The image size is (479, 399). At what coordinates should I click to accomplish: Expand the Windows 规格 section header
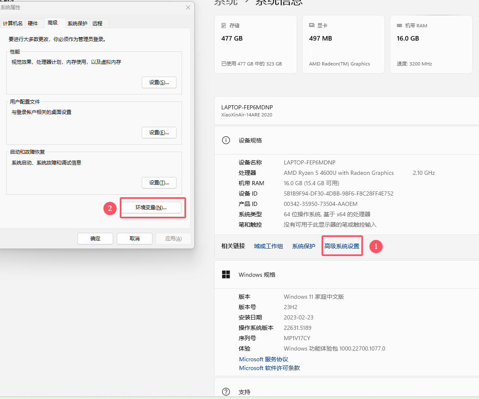[x=347, y=274]
